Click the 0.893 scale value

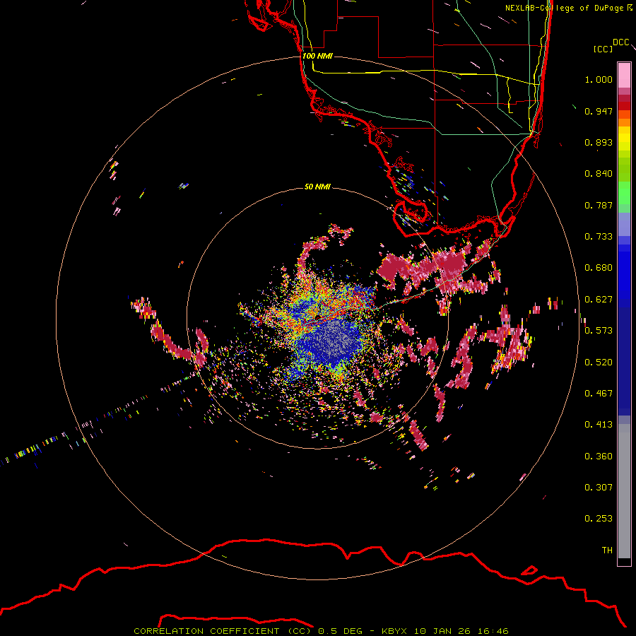tap(599, 142)
